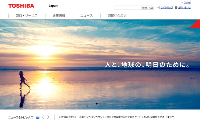This screenshot has width=200, height=125.
Task: Click the 人と、地球の、明日のために。 slogan
Action: click(147, 65)
